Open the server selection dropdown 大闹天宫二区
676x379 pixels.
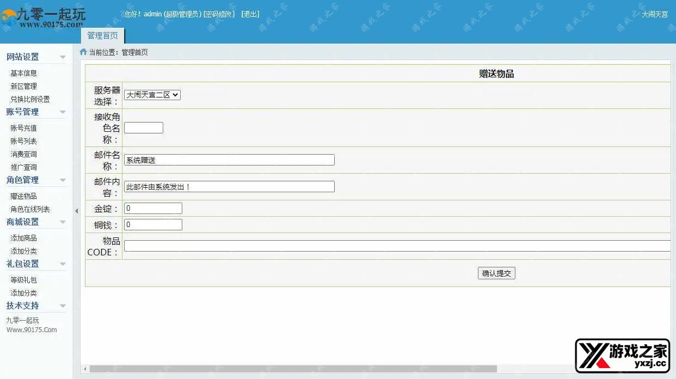click(152, 94)
